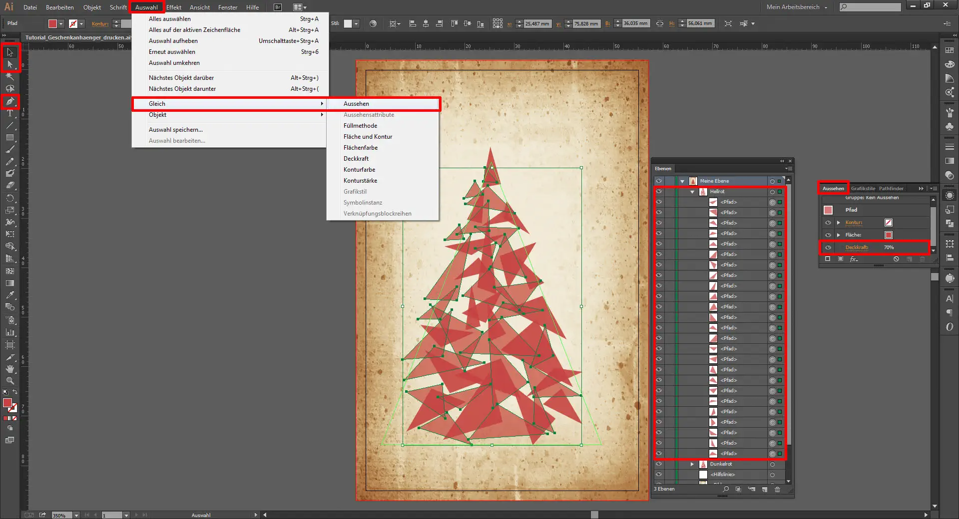Viewport: 959px width, 519px height.
Task: Select the Direct Selection tool
Action: [x=10, y=64]
